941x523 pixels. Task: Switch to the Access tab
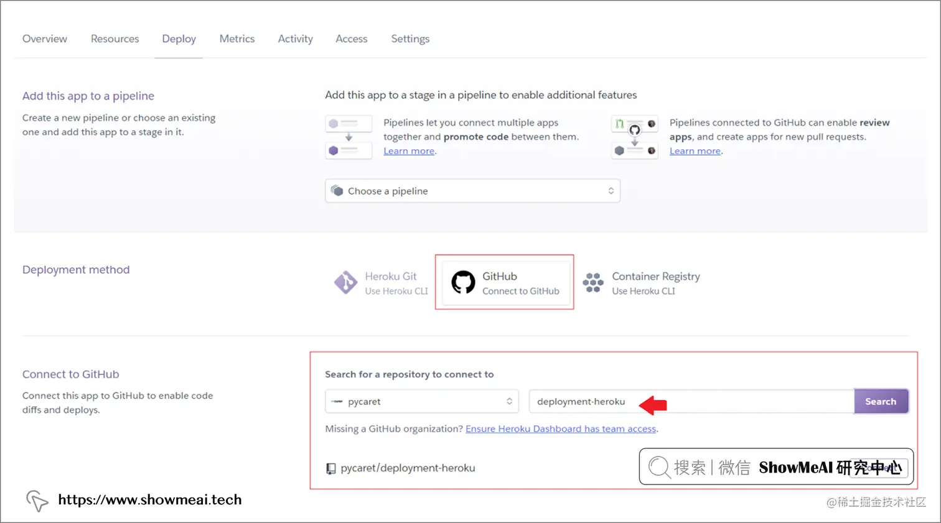(x=352, y=39)
